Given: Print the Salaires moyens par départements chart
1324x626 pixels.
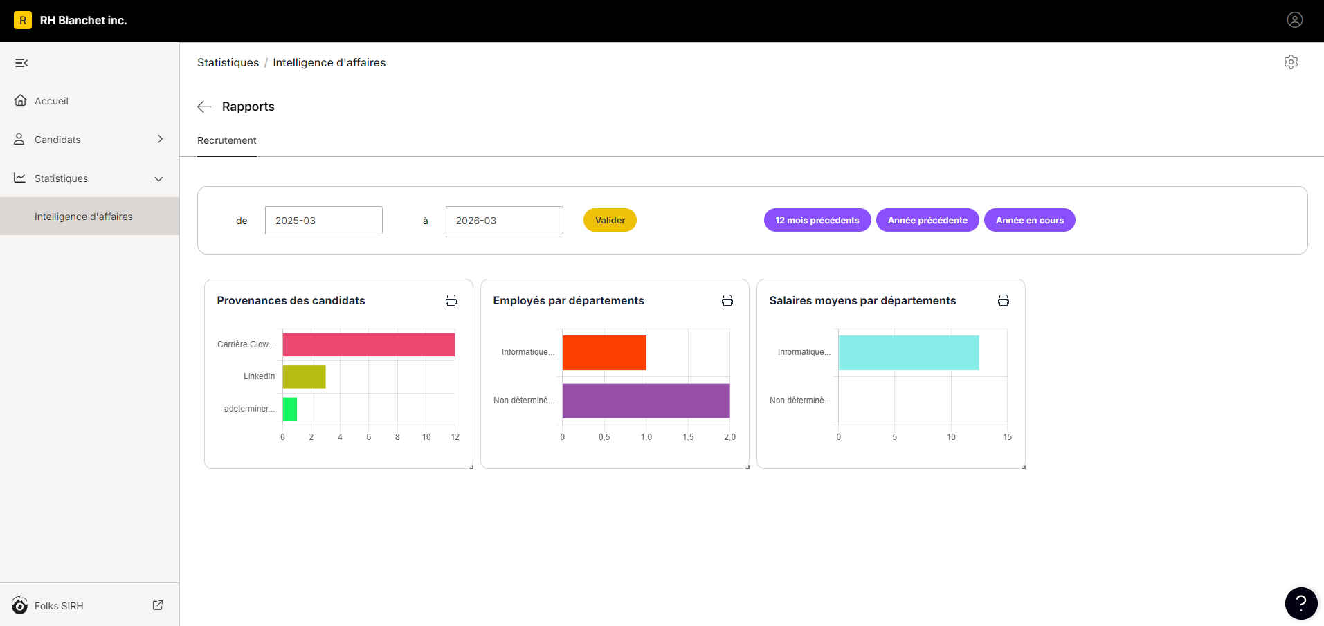Looking at the screenshot, I should pyautogui.click(x=1004, y=300).
